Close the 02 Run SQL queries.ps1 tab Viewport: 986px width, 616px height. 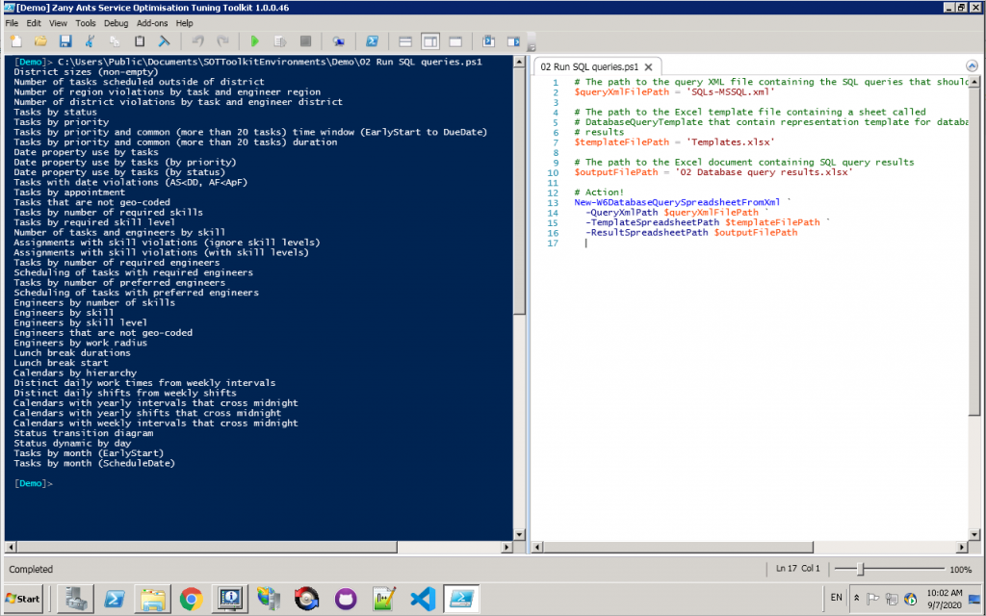(x=648, y=66)
